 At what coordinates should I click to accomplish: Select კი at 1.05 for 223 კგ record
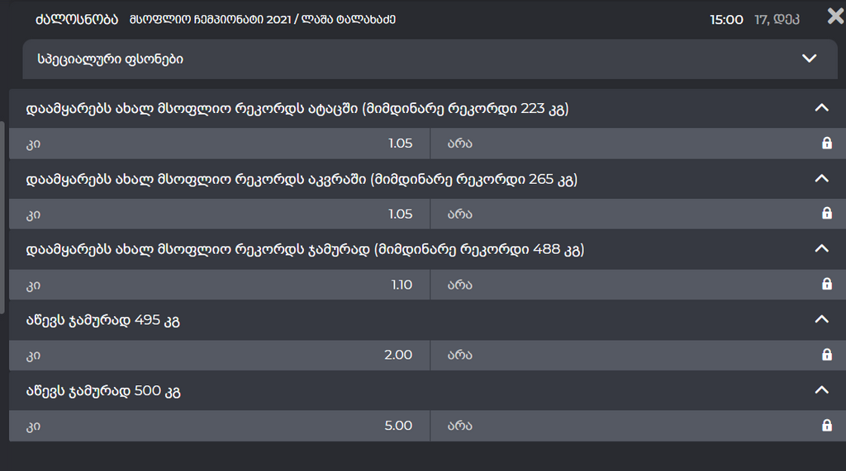click(219, 144)
